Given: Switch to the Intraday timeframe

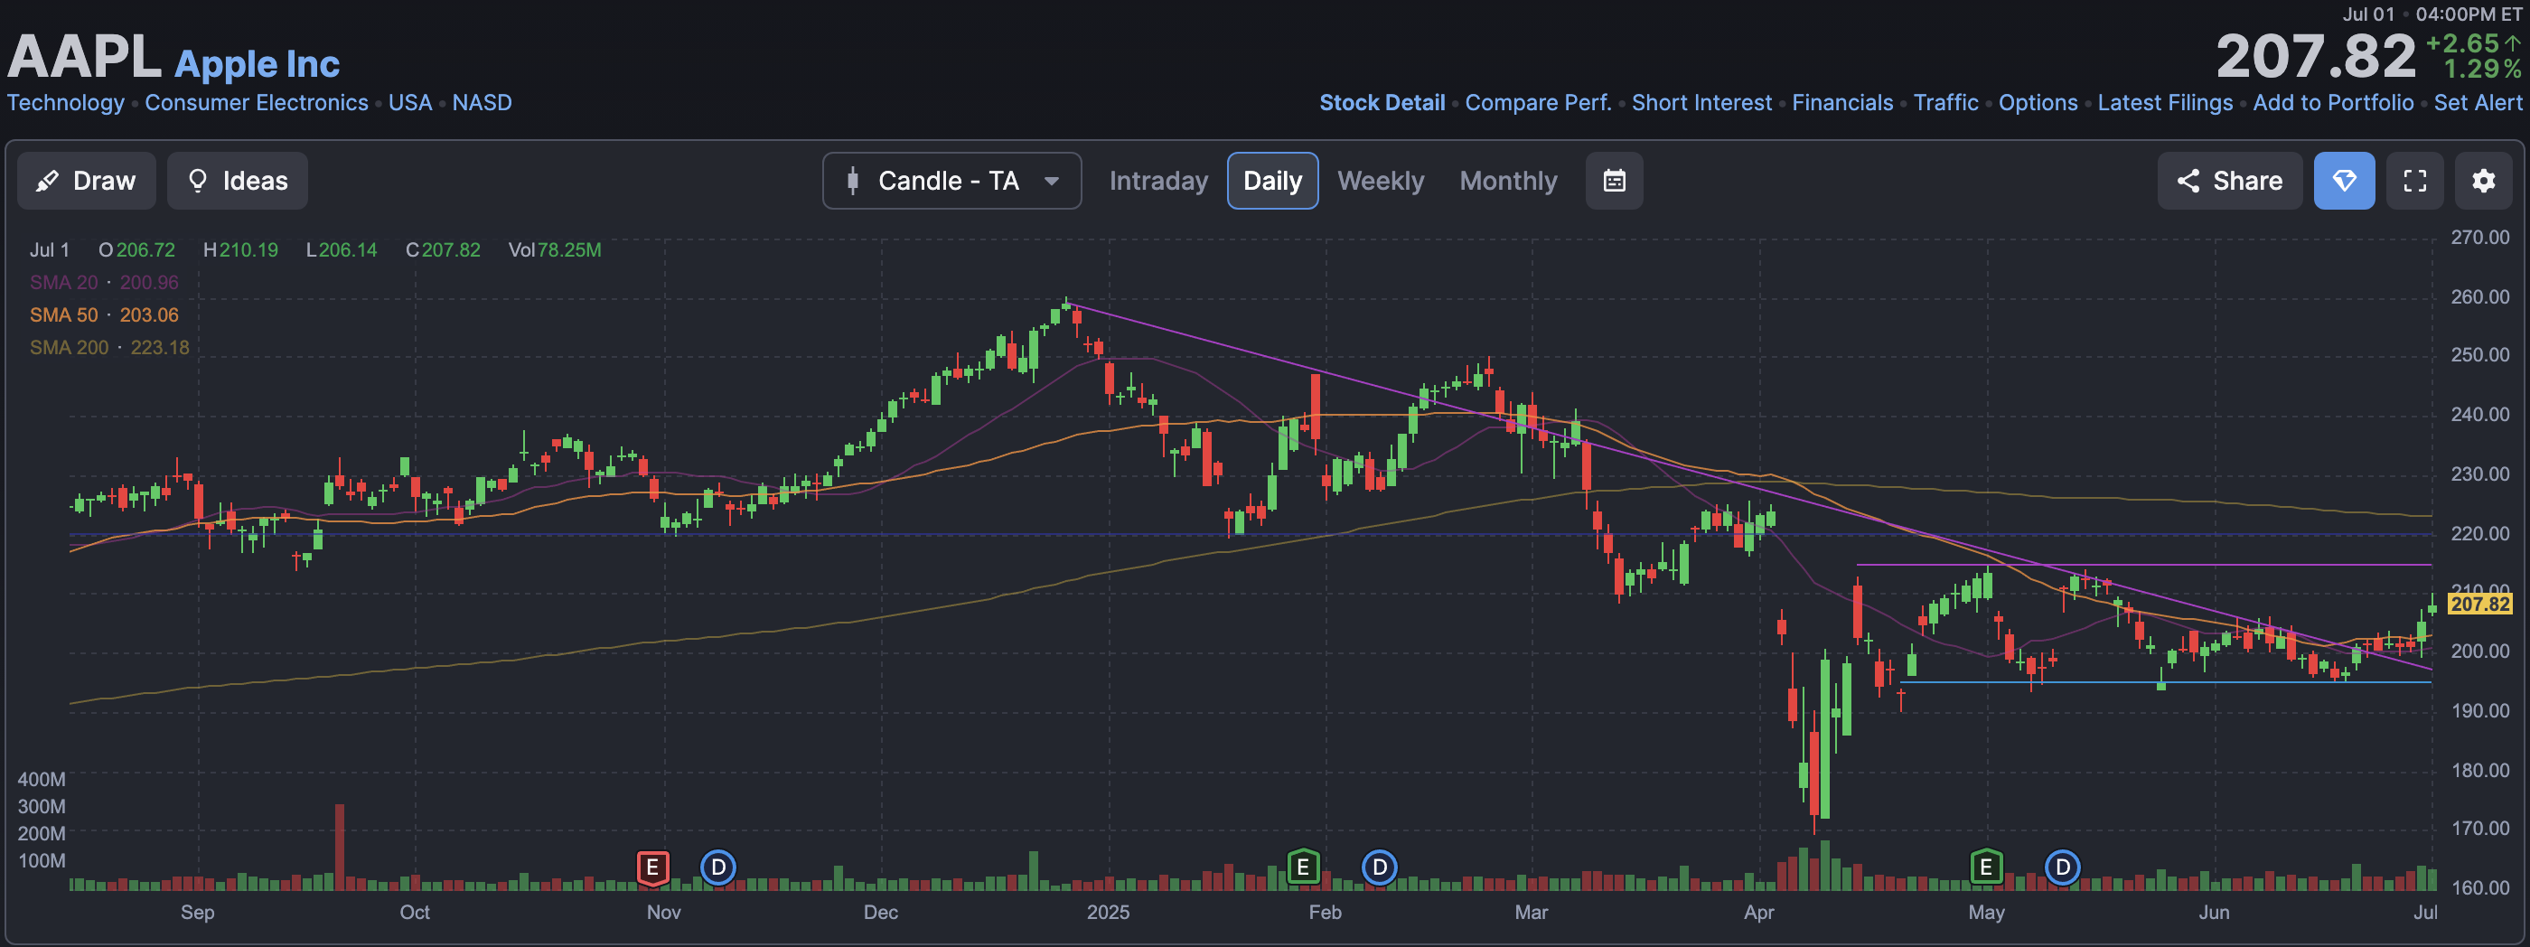Looking at the screenshot, I should (x=1158, y=181).
